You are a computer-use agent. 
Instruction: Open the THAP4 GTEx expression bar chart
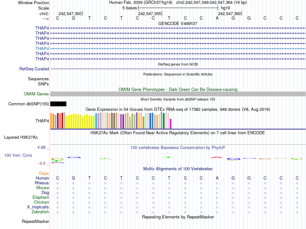point(111,120)
